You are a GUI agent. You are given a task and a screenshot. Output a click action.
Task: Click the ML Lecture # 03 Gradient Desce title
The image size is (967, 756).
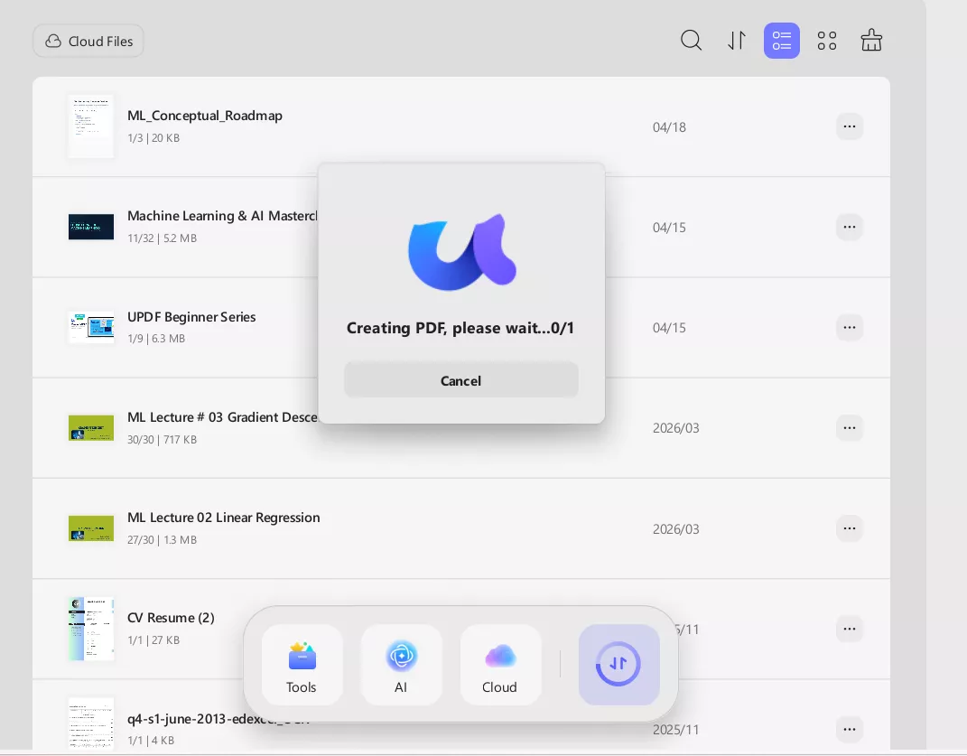(x=222, y=417)
